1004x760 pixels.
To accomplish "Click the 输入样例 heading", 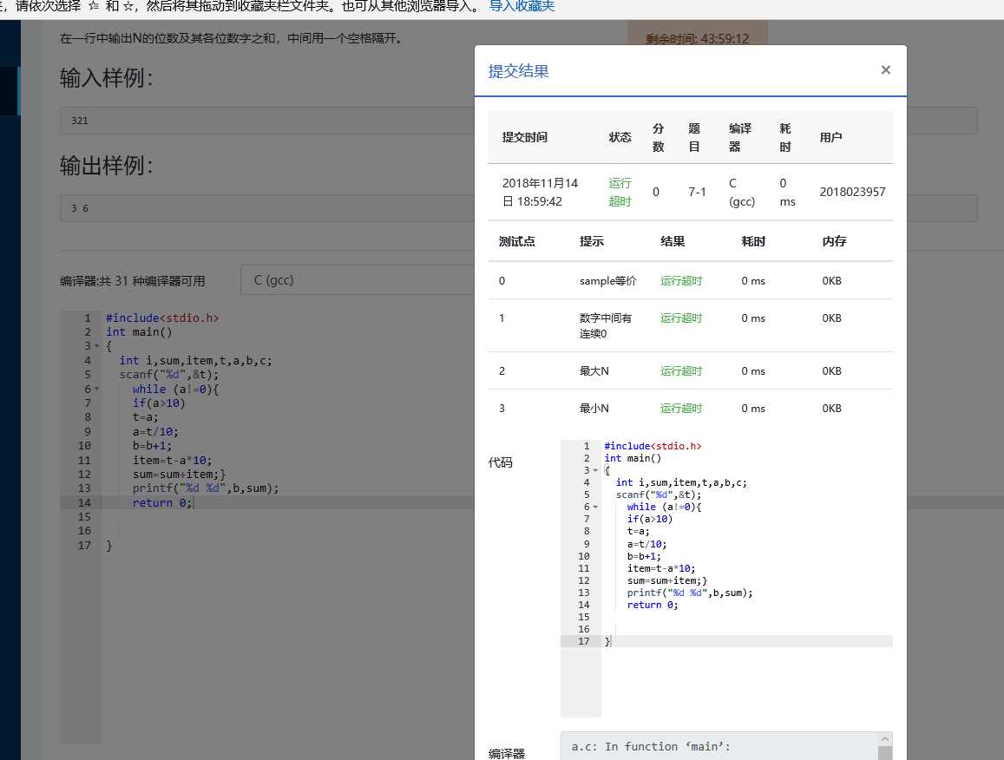I will (106, 78).
